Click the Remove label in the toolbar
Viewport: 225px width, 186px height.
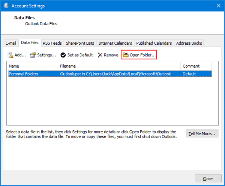click(x=111, y=55)
